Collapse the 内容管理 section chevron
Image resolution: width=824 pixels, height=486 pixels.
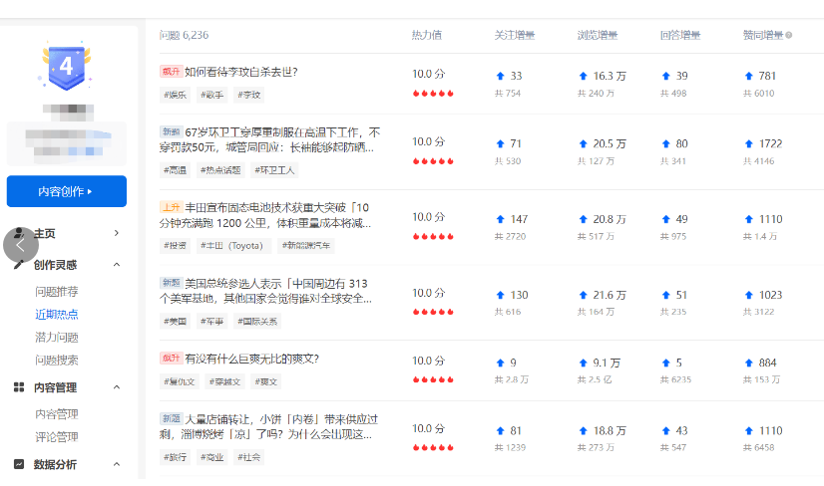(117, 387)
